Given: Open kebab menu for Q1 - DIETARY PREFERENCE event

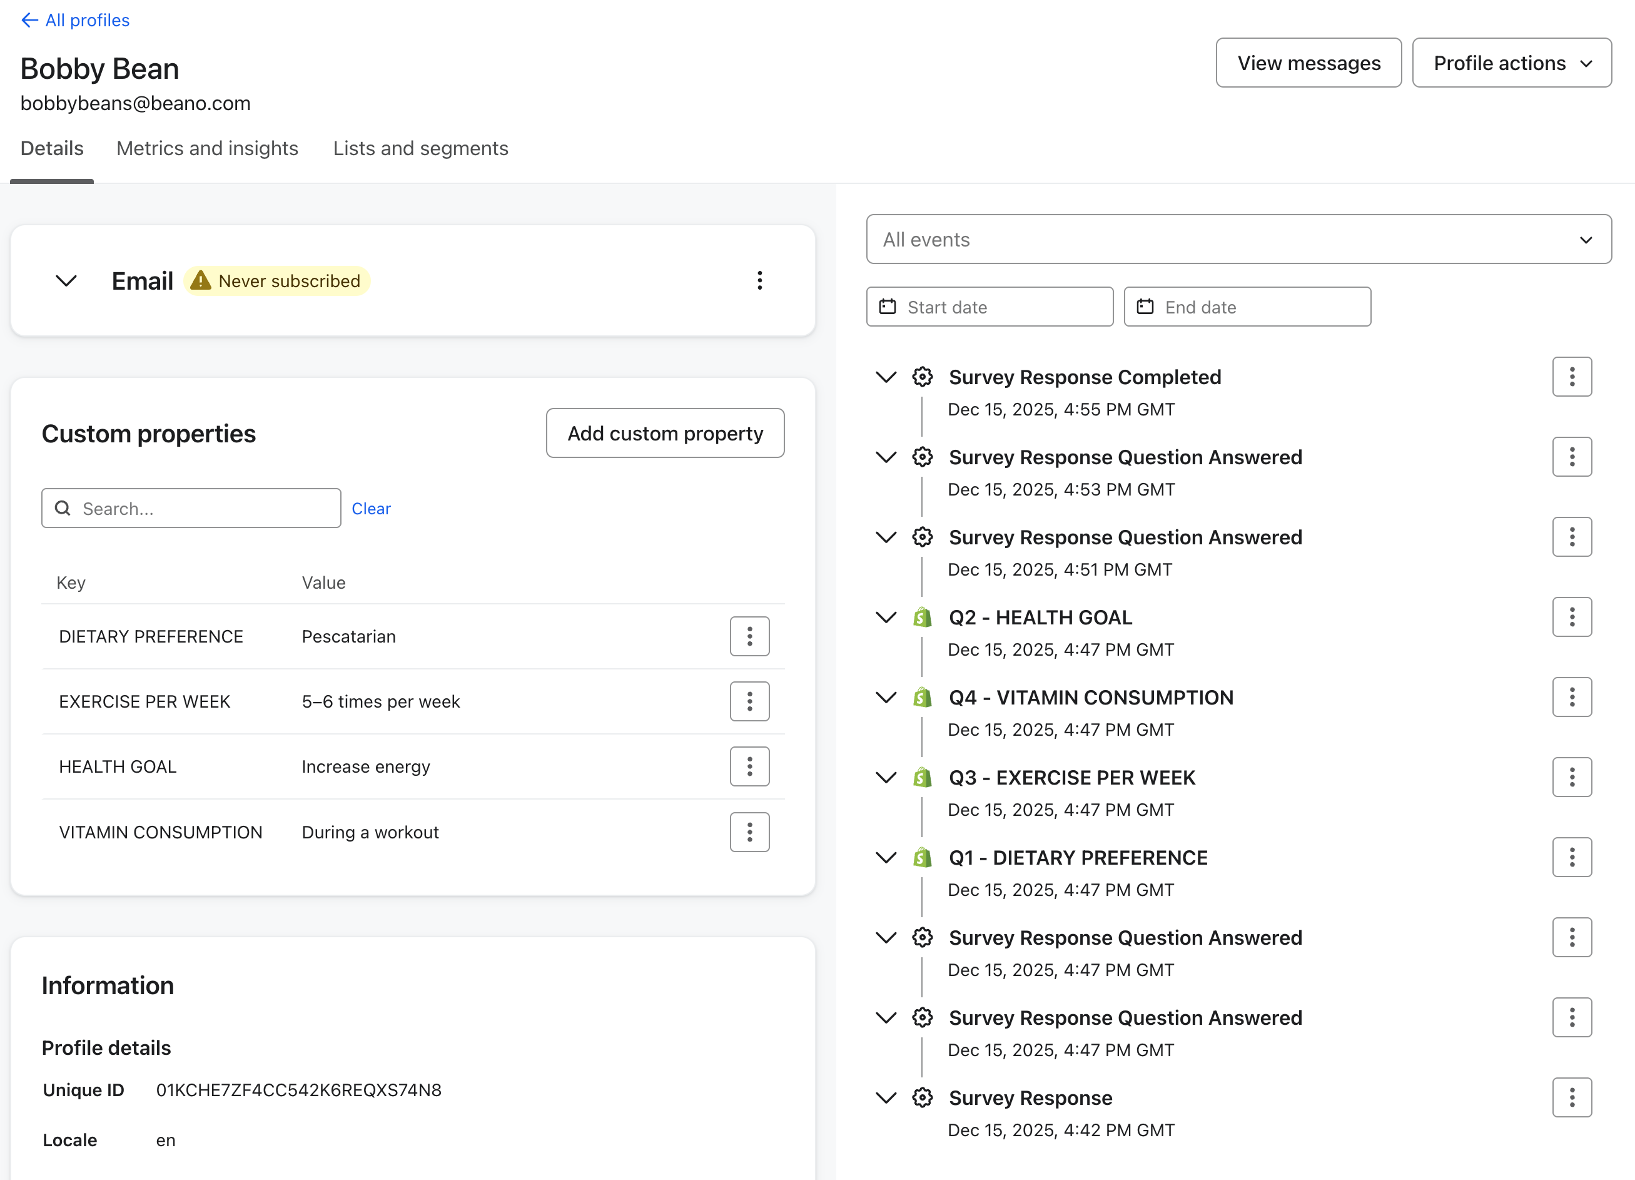Looking at the screenshot, I should 1572,858.
